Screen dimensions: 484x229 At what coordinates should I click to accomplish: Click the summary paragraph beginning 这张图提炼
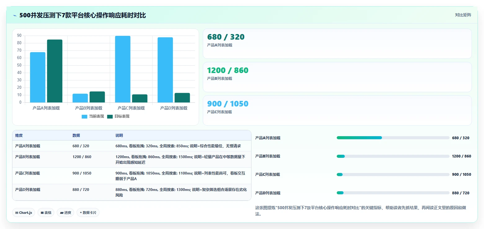pos(361,211)
